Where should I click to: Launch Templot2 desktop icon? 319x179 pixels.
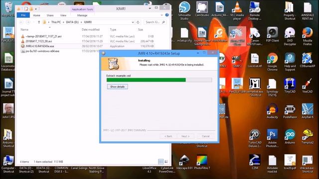click(x=308, y=137)
